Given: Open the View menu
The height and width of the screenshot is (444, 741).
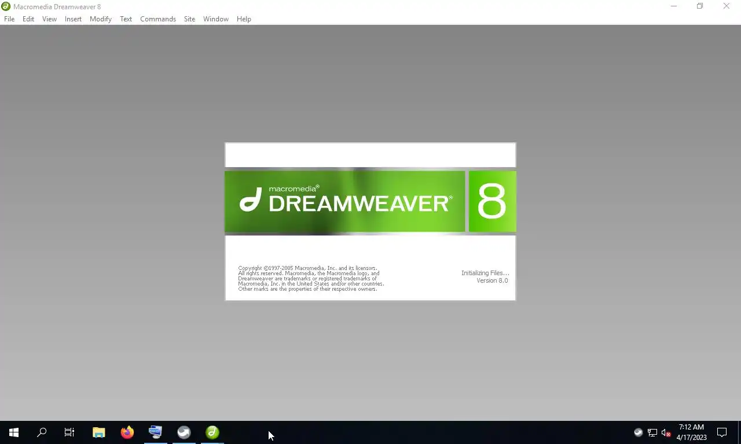Looking at the screenshot, I should click(x=49, y=19).
